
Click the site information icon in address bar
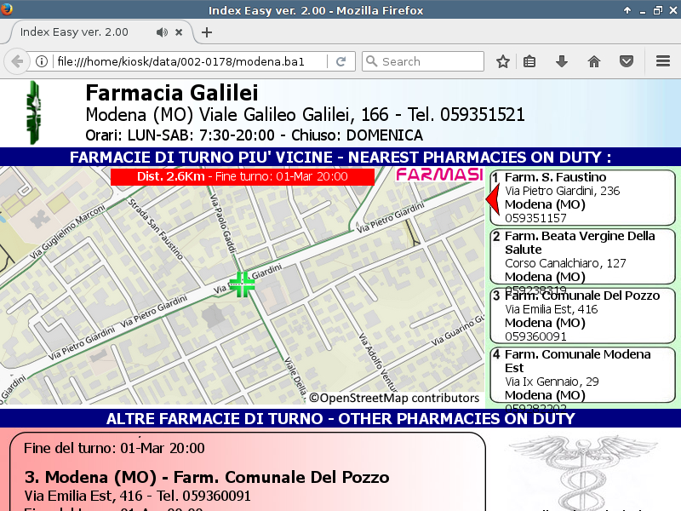point(41,61)
